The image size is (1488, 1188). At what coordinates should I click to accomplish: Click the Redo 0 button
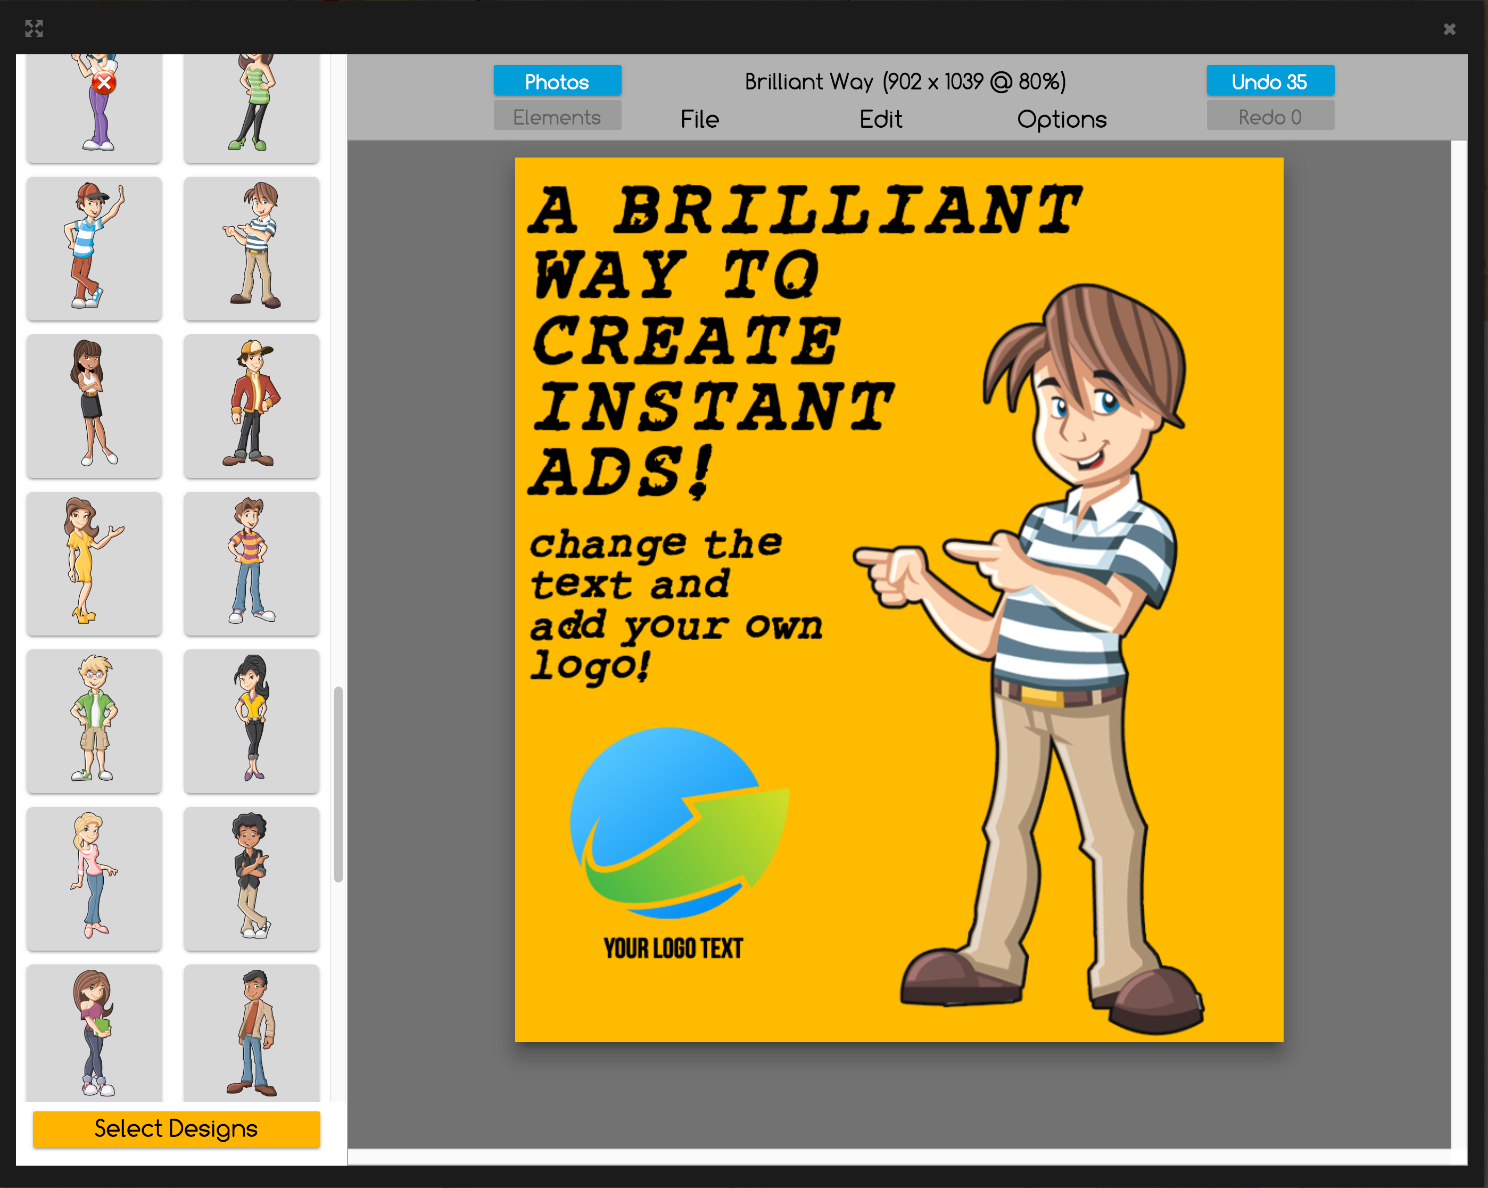[x=1270, y=115]
